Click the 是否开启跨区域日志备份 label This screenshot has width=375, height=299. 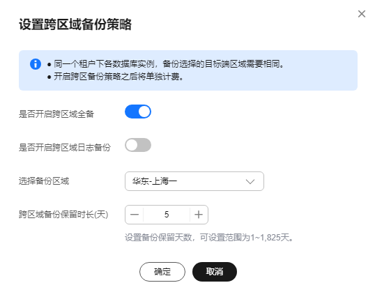65,148
